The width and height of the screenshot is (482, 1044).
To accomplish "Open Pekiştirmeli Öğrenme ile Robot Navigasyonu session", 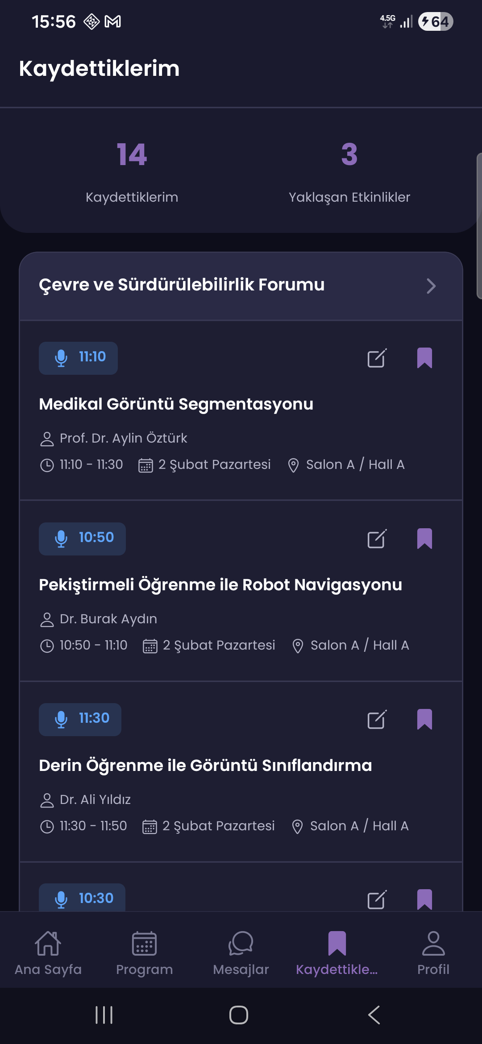I will tap(220, 585).
